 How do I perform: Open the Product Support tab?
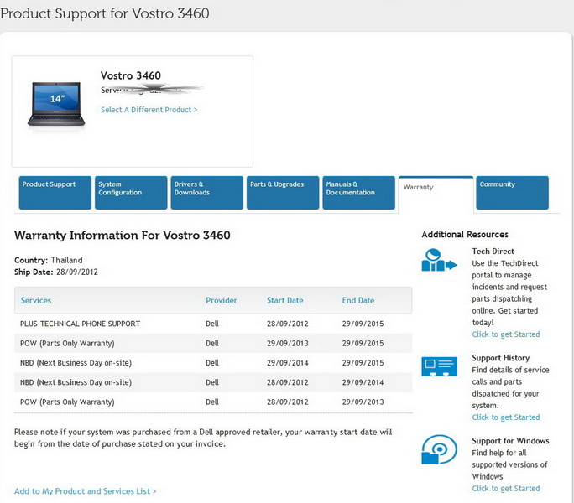tap(55, 193)
